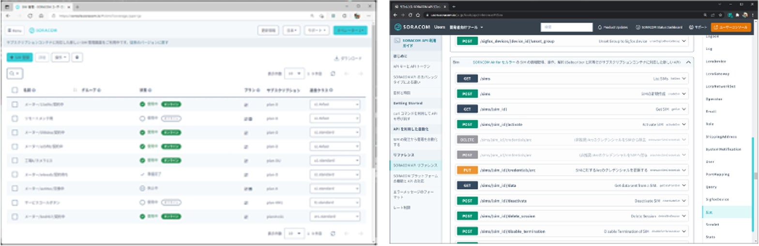Select the LoraGateway tag in the right list
The image size is (759, 246).
[x=718, y=74]
